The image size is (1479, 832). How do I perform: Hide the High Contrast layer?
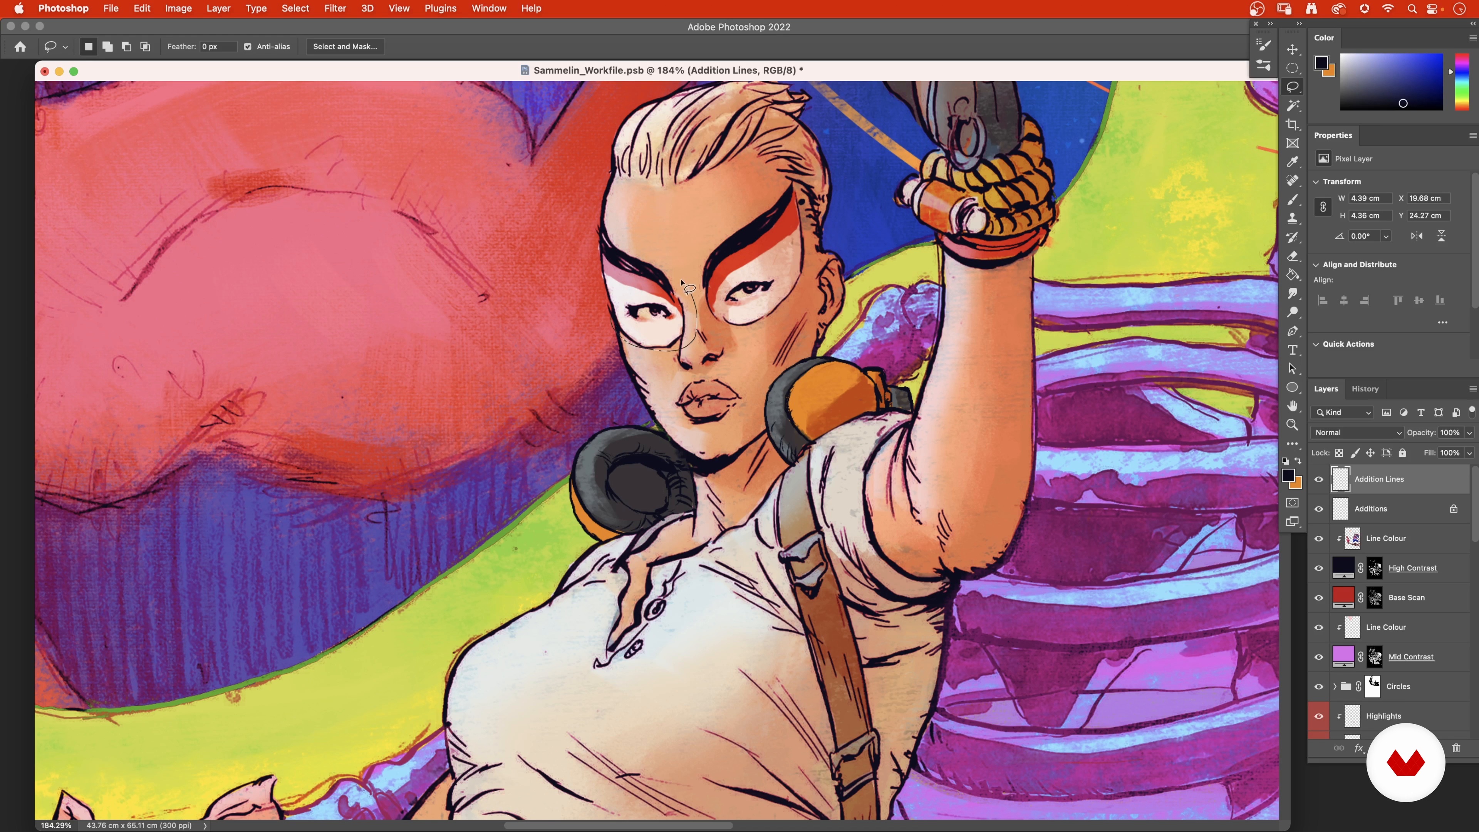1319,569
